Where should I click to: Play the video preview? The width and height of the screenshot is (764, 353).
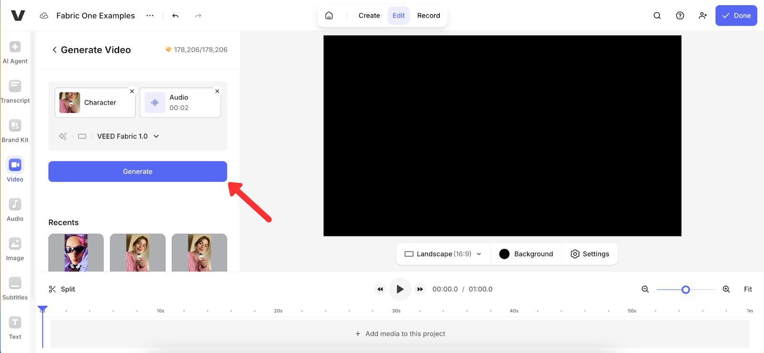400,289
